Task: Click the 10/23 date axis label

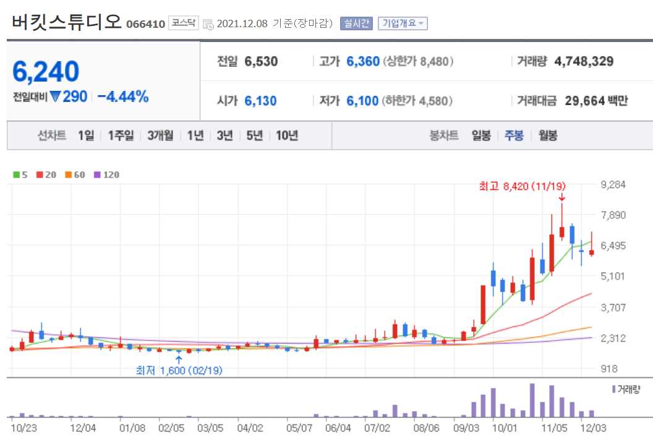Action: click(23, 428)
